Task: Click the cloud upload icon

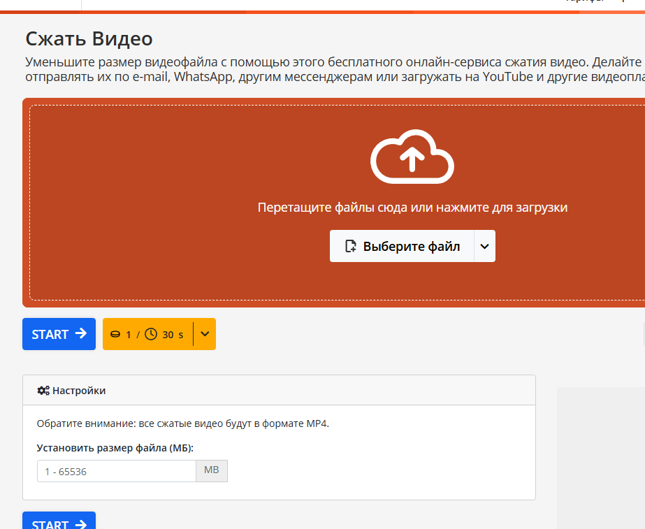Action: point(412,157)
